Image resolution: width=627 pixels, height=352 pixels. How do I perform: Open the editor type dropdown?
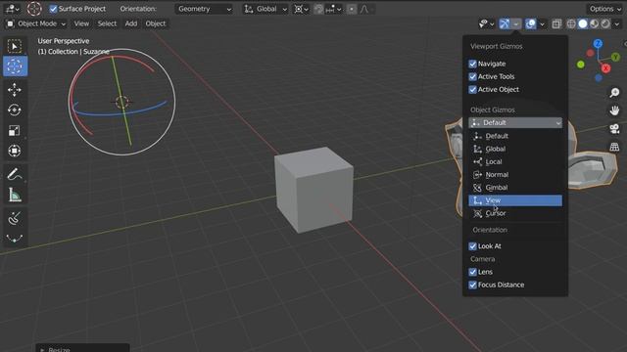click(12, 9)
